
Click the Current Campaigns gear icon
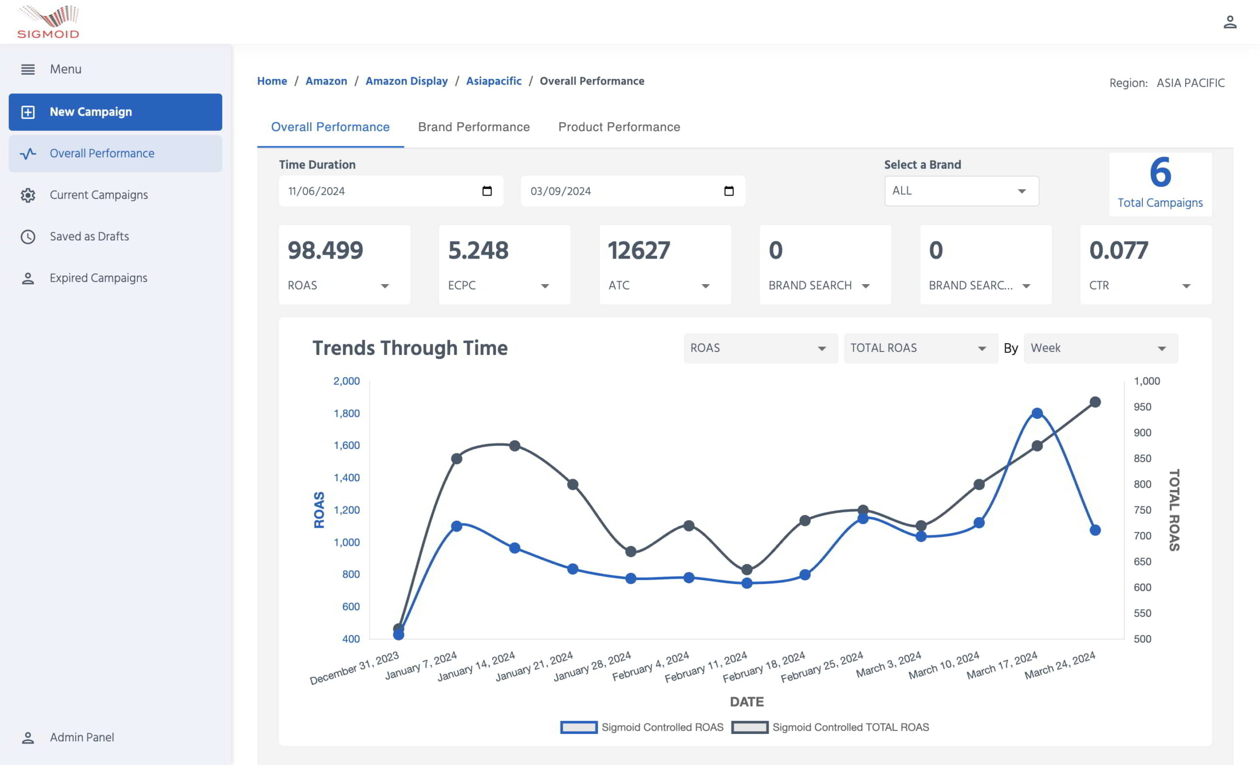28,195
